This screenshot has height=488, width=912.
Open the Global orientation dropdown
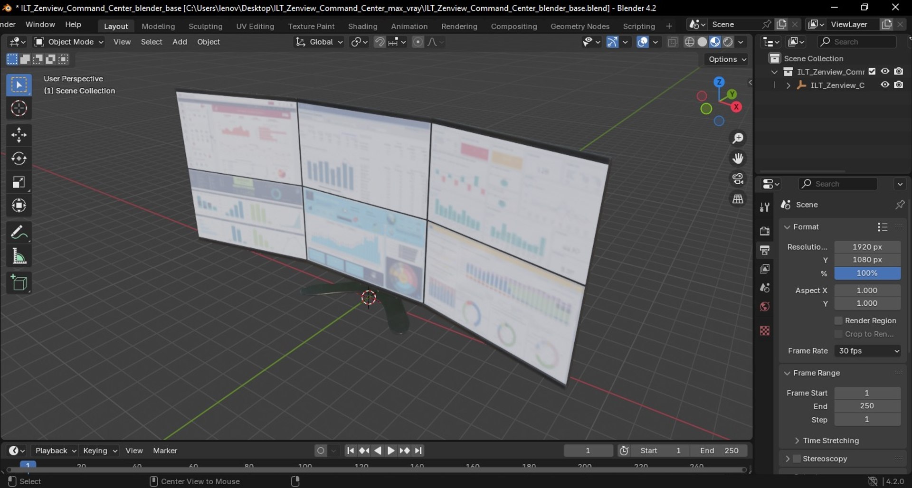[319, 42]
